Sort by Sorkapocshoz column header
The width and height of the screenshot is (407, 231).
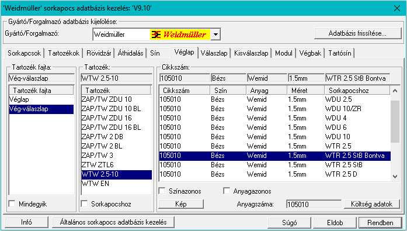click(x=357, y=91)
